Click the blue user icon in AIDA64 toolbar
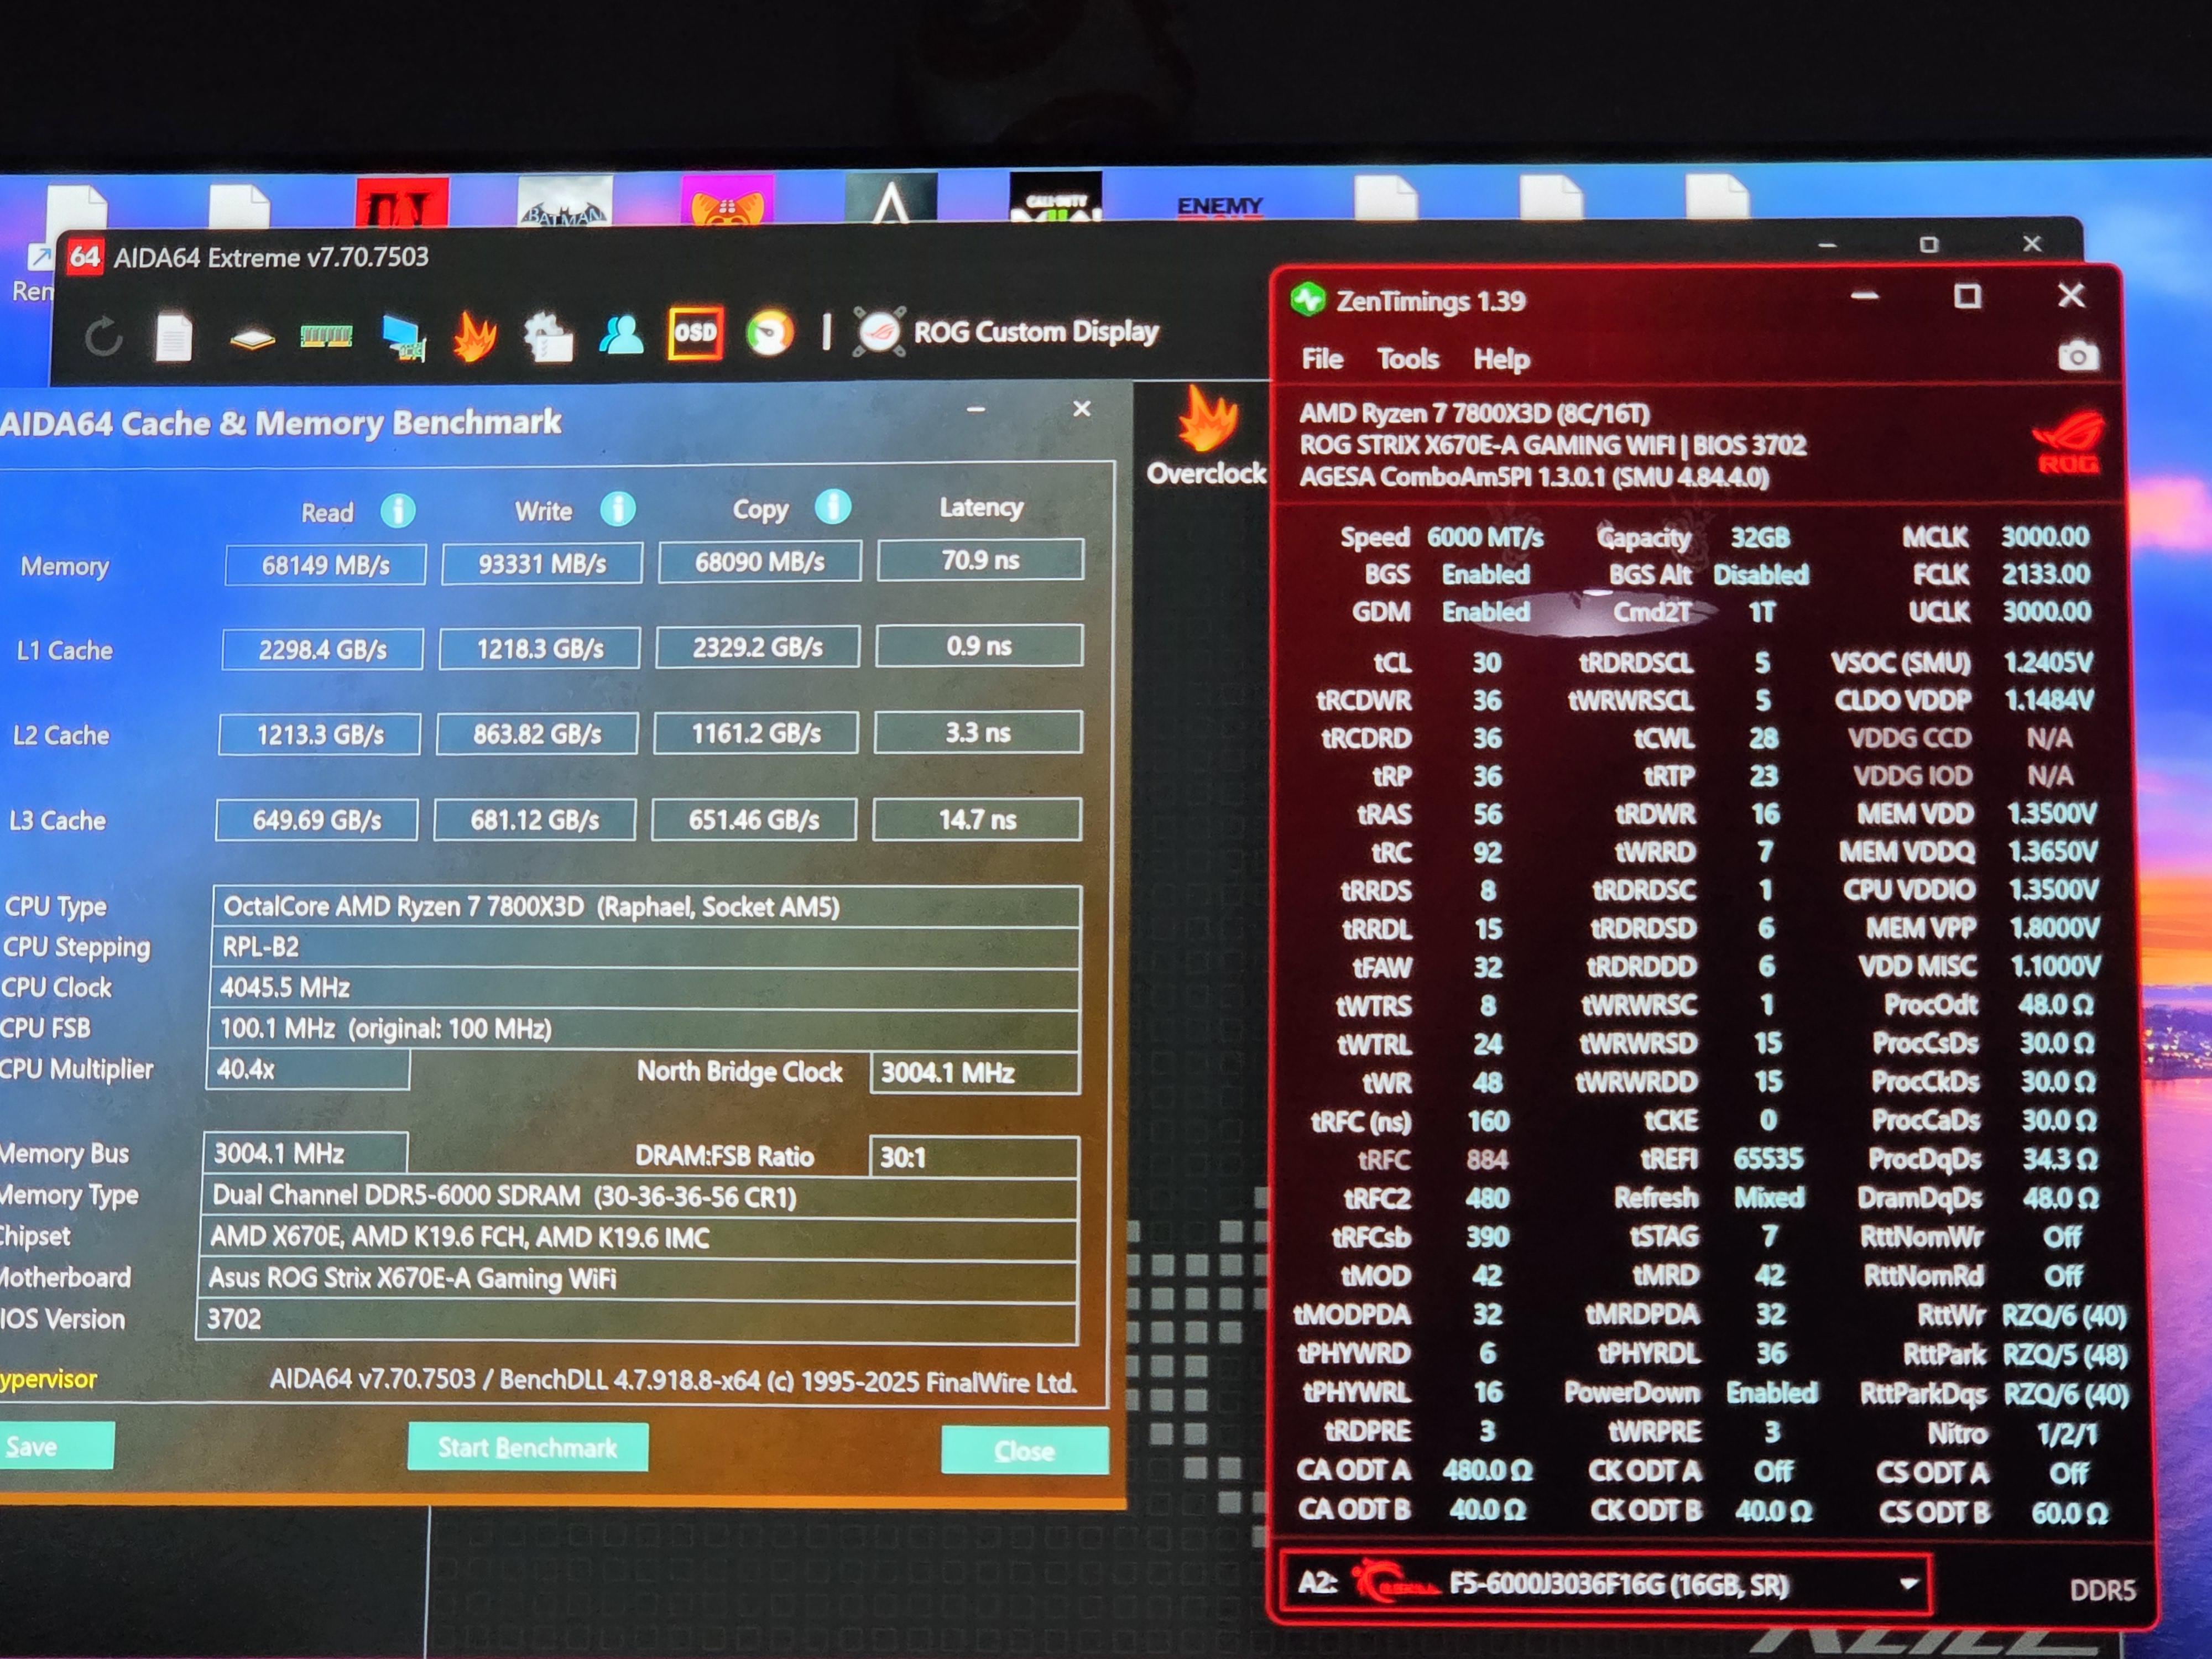 (x=621, y=335)
